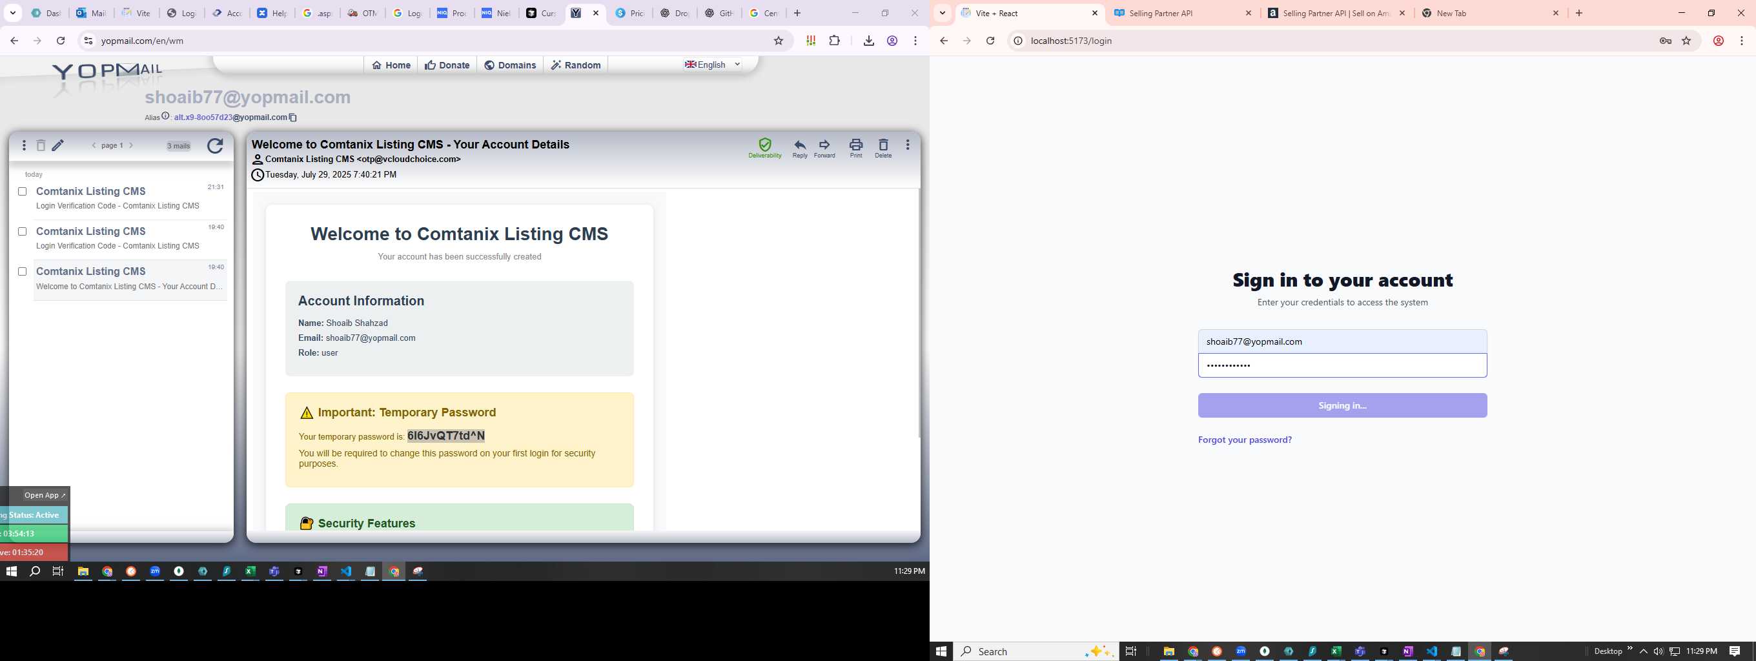Viewport: 1756px width, 661px height.
Task: Click the info icon next to Alias
Action: pos(166,117)
